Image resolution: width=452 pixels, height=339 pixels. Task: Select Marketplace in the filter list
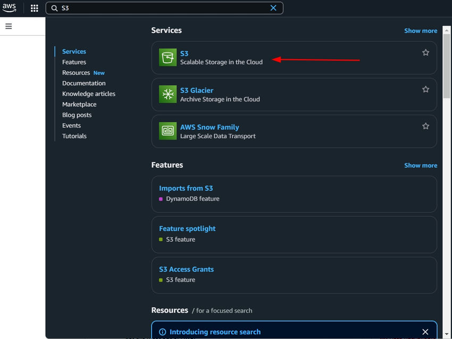[79, 105]
